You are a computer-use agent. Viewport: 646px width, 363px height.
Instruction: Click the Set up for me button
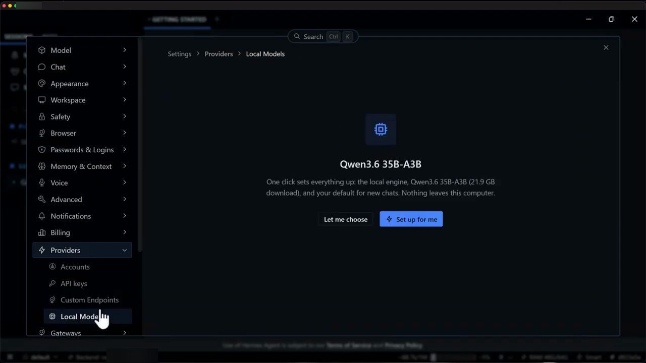(411, 219)
